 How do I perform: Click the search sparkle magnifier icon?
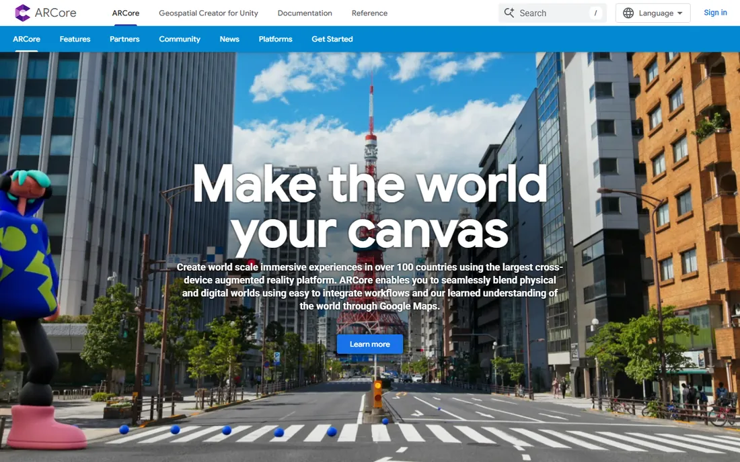coord(509,13)
